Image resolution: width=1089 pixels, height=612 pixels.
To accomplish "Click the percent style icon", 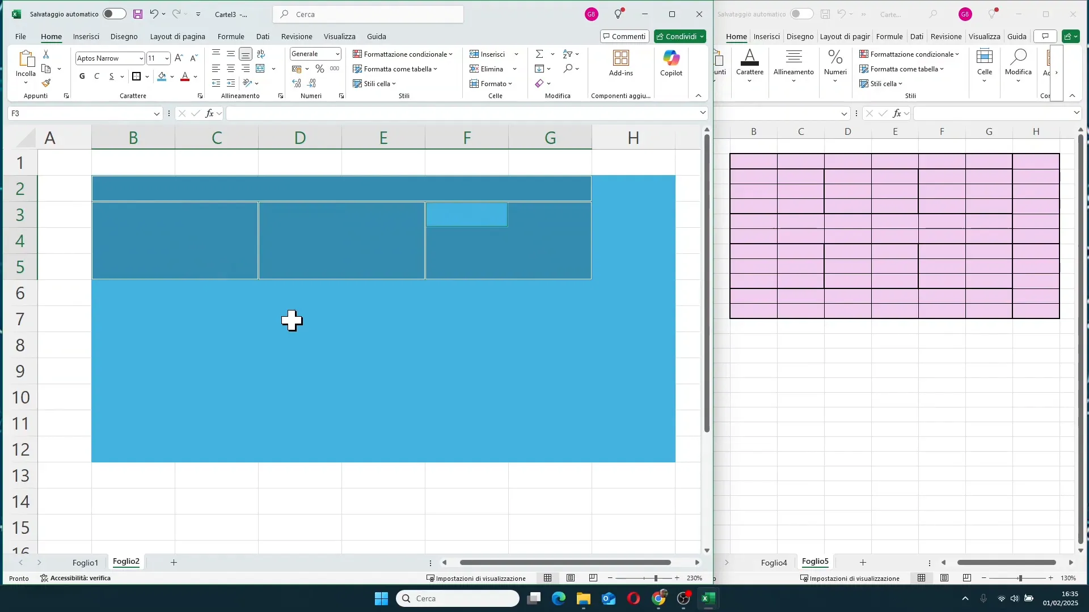I will (x=320, y=69).
